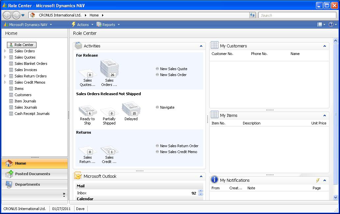
Task: Click the Customers list icon
Action: [x=11, y=95]
